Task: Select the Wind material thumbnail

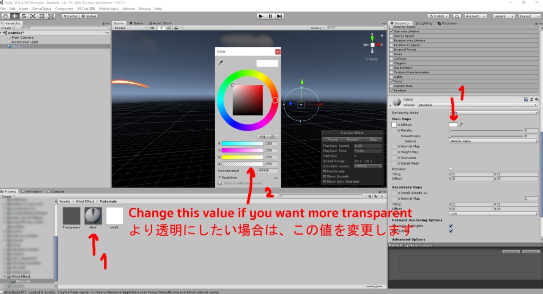Action: (93, 216)
